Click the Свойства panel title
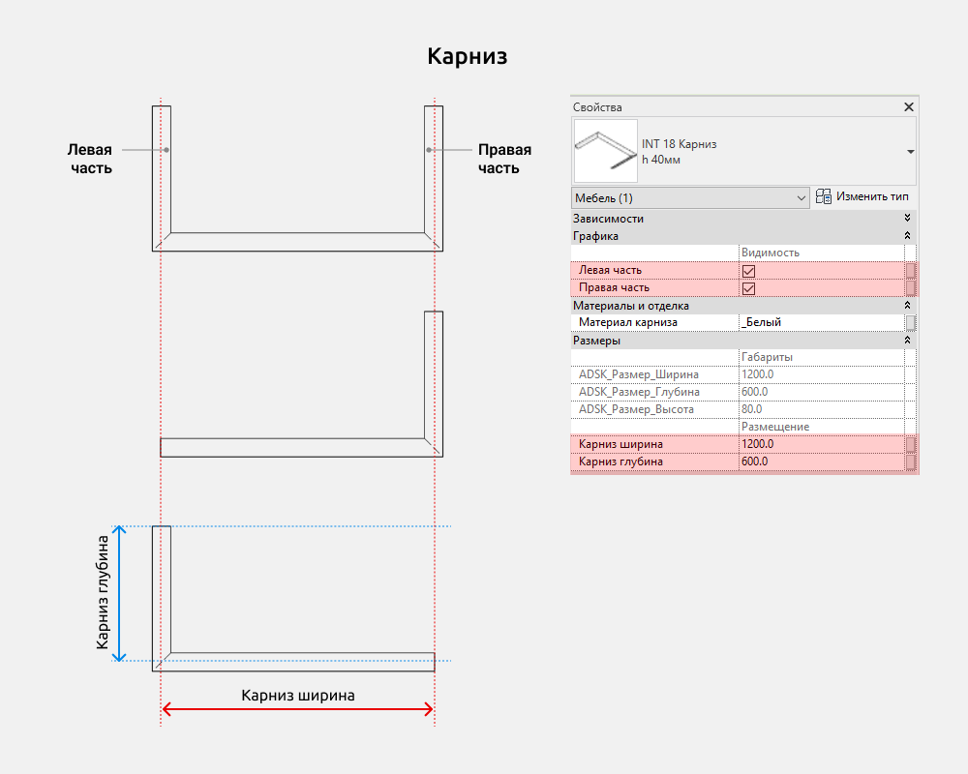 pyautogui.click(x=597, y=107)
